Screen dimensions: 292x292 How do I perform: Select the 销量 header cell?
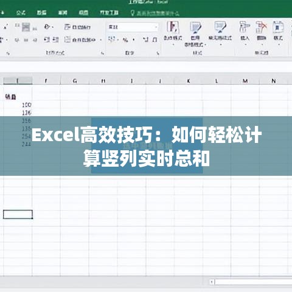coord(18,97)
